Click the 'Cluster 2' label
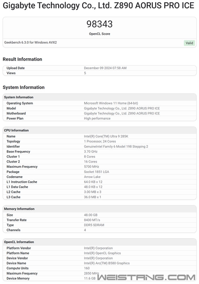The height and width of the screenshot is (284, 199). [x=13, y=162]
